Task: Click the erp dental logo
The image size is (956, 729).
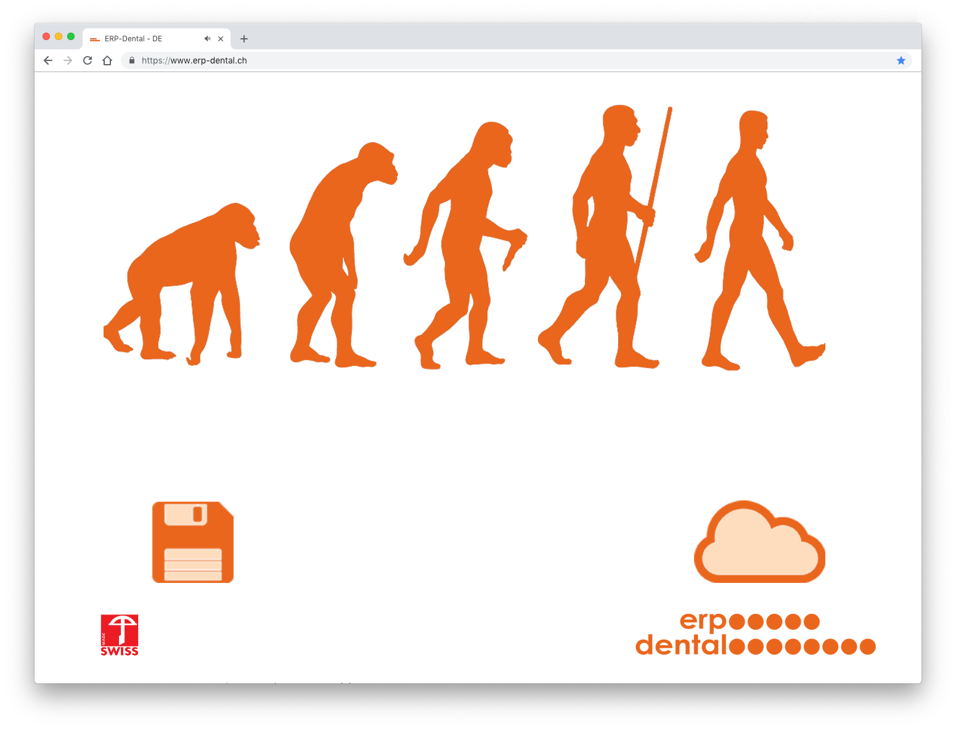Action: tap(756, 633)
